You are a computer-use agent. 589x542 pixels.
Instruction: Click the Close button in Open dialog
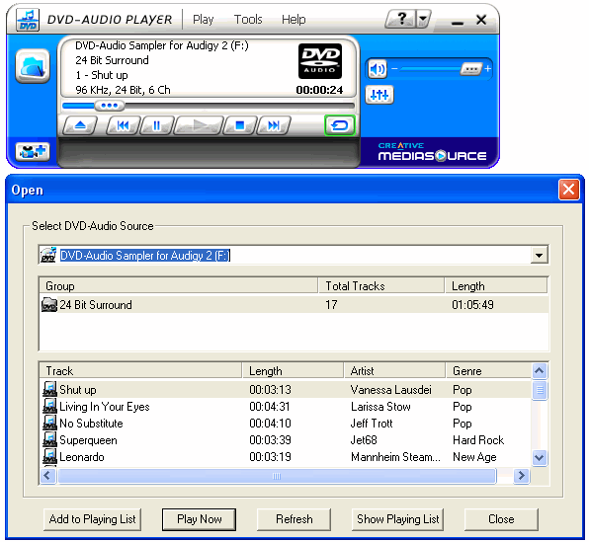pos(501,519)
